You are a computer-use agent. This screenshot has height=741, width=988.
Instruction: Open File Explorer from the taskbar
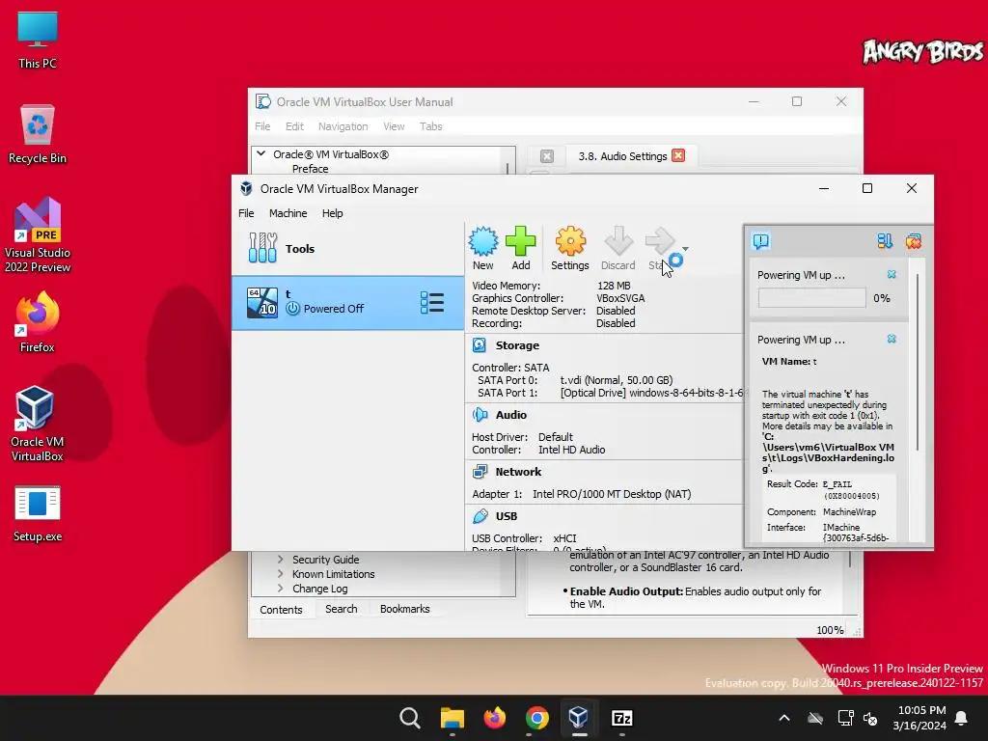[452, 718]
